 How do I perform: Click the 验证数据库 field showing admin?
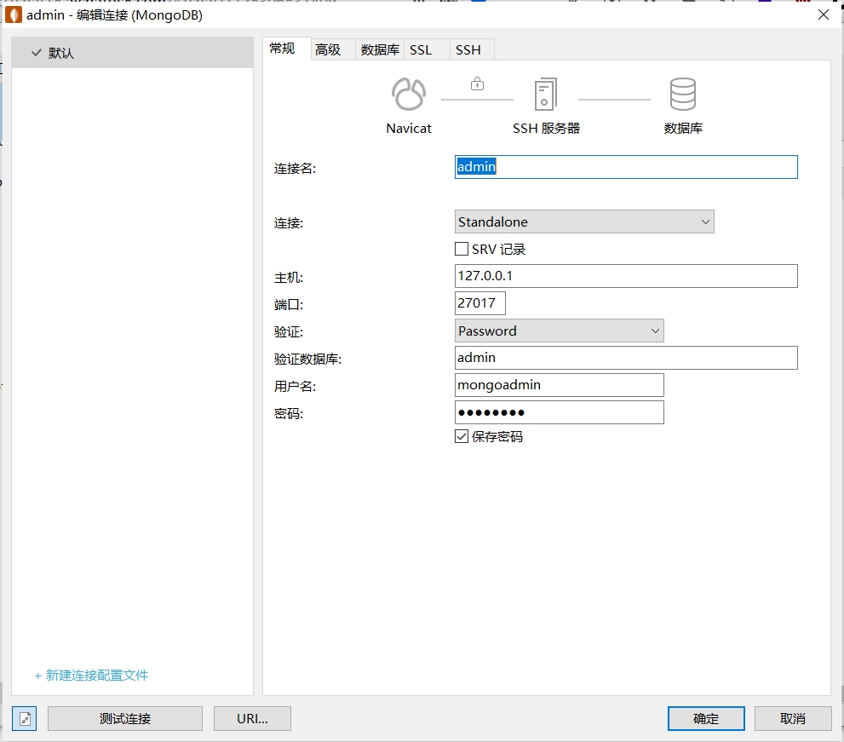626,358
